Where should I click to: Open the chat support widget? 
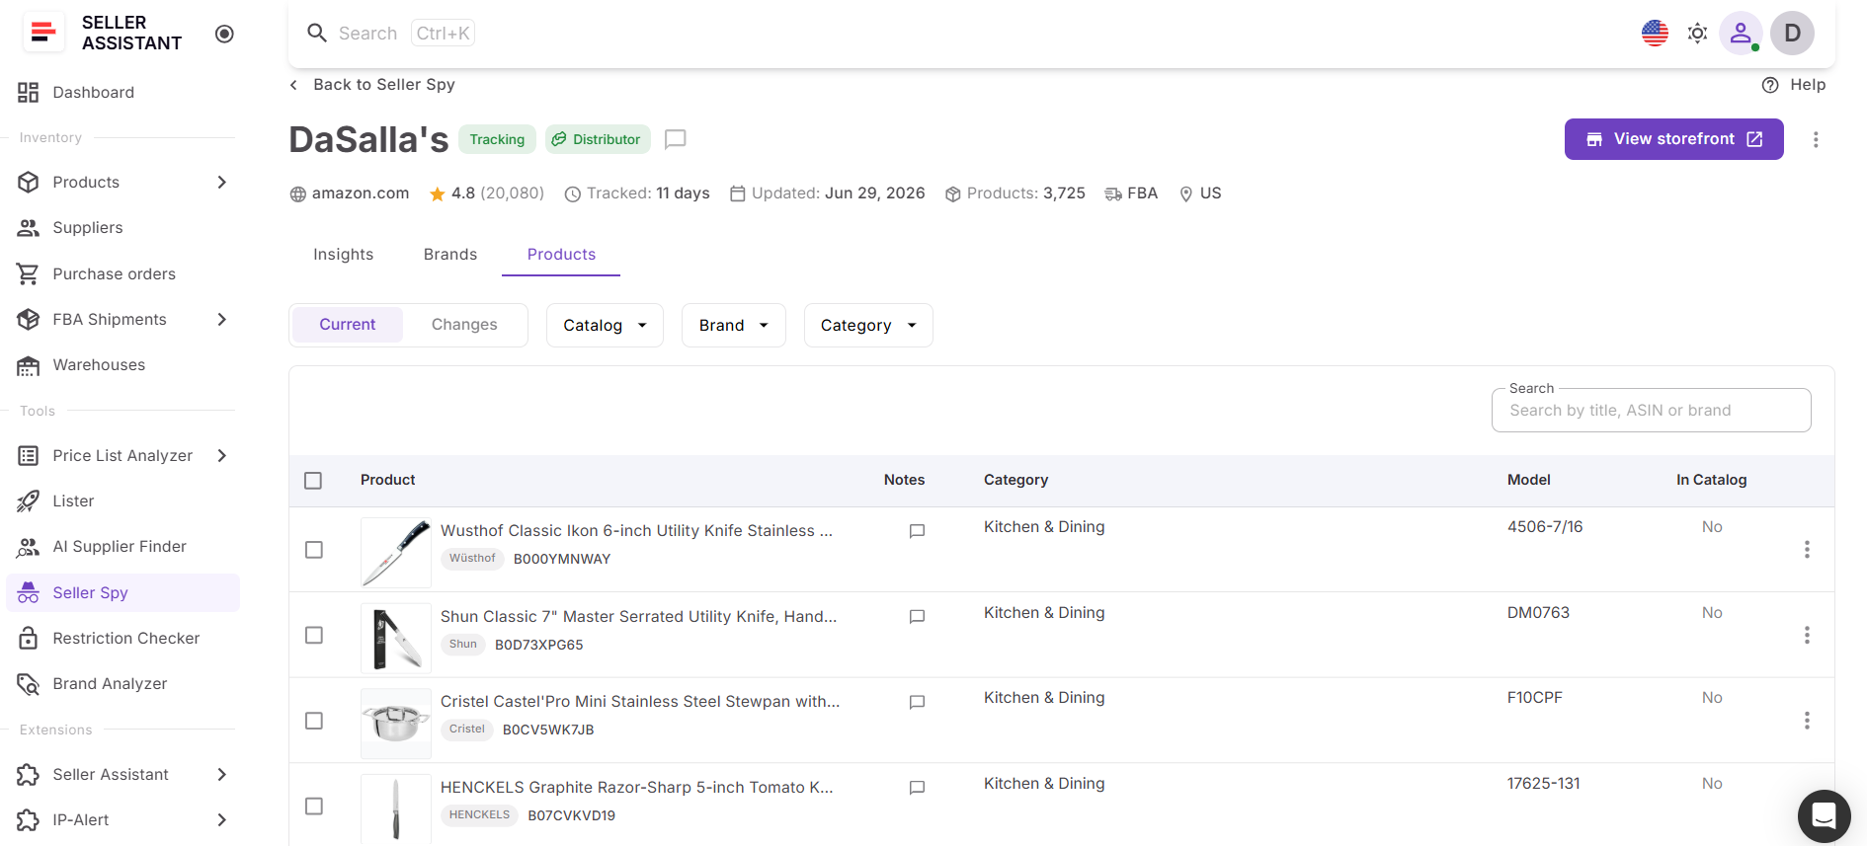(x=1824, y=815)
